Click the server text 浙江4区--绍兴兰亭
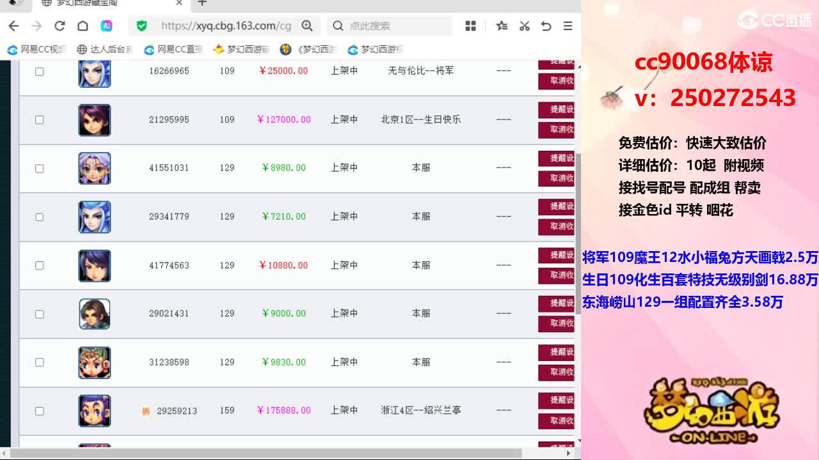This screenshot has height=460, width=819. click(421, 410)
